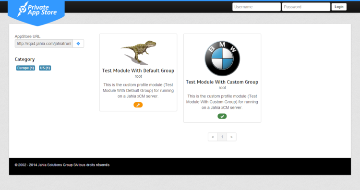Click the Custom Group module description text
360x190 pixels.
pyautogui.click(x=222, y=102)
